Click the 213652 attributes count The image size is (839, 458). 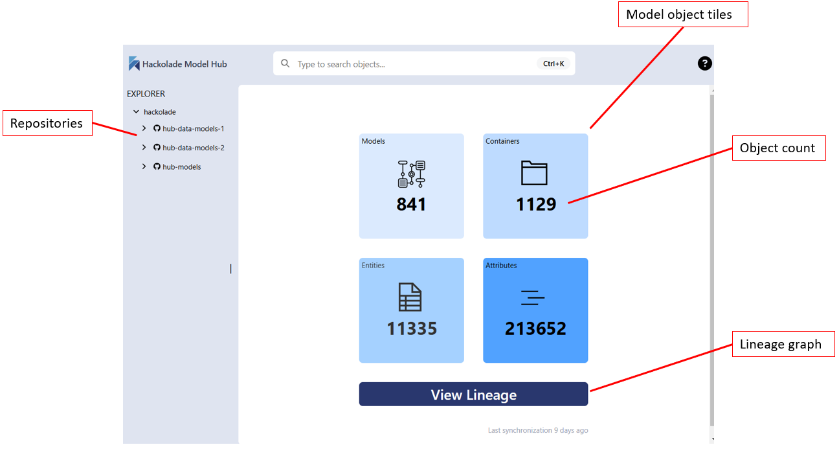click(536, 328)
